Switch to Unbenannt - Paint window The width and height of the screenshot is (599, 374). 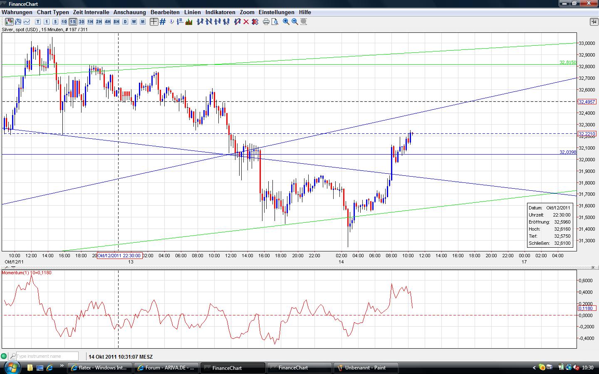[x=366, y=368]
